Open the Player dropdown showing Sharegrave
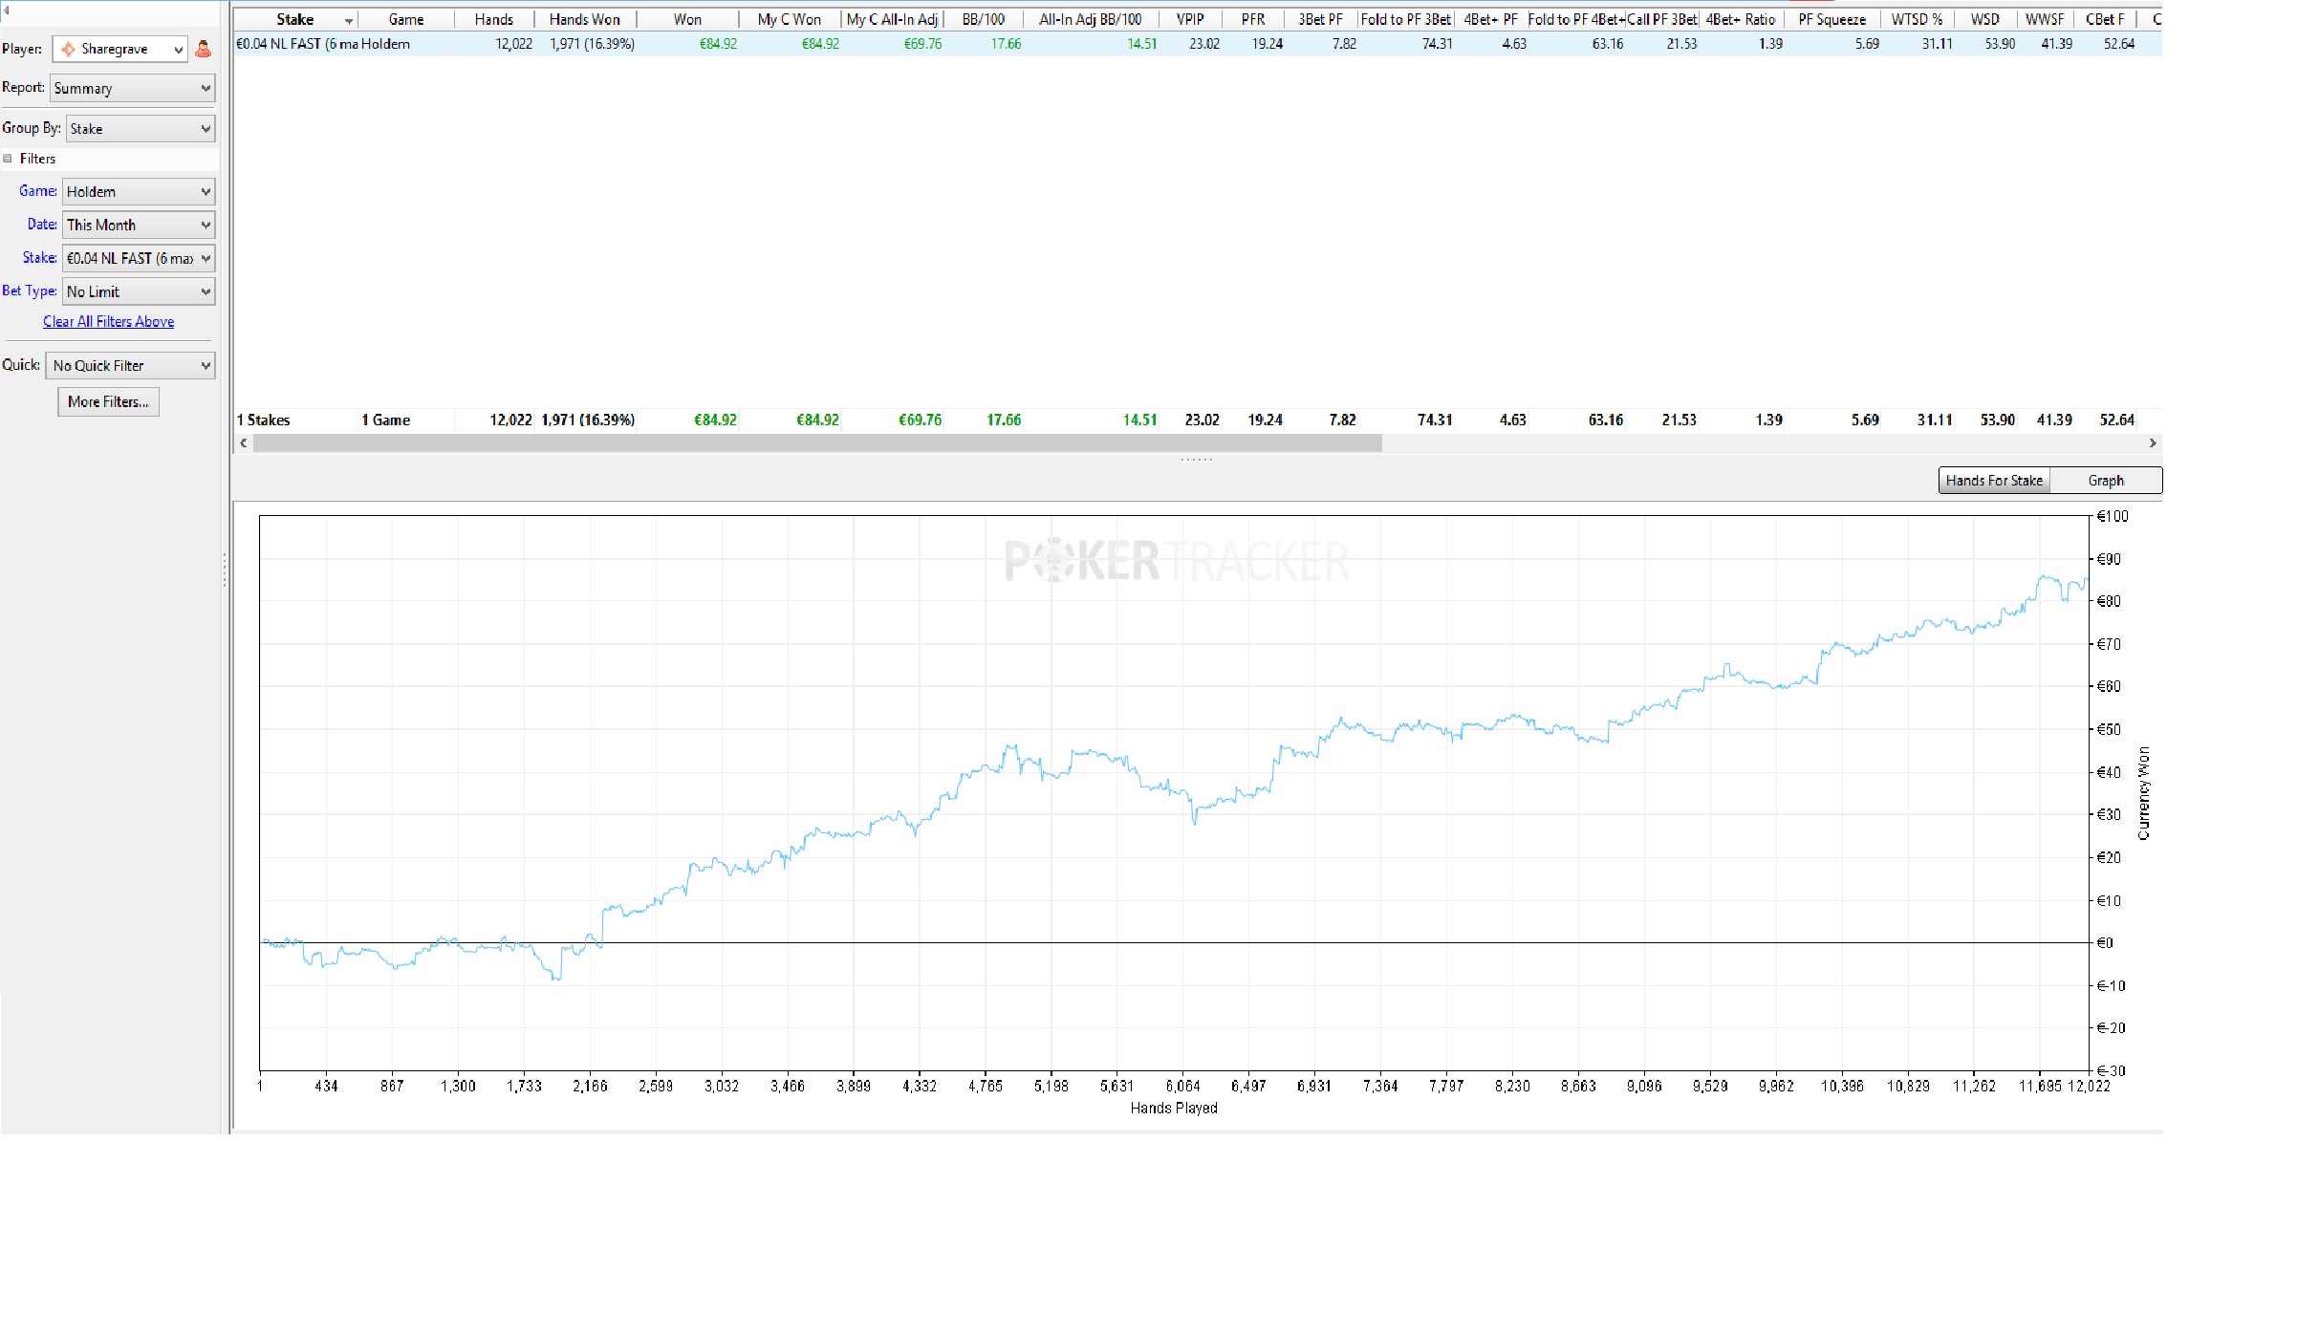 pyautogui.click(x=120, y=49)
